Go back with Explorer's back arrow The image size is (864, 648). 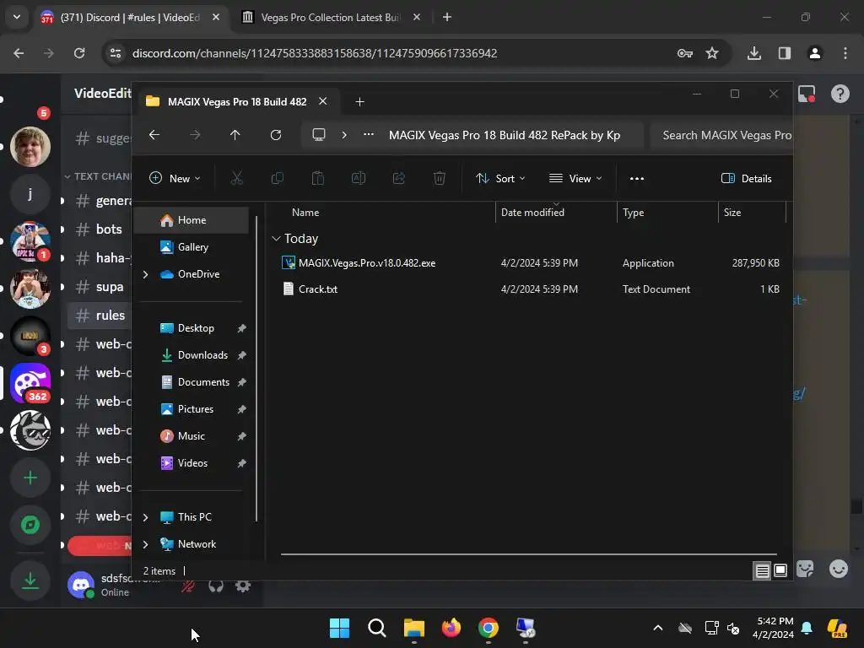click(154, 135)
